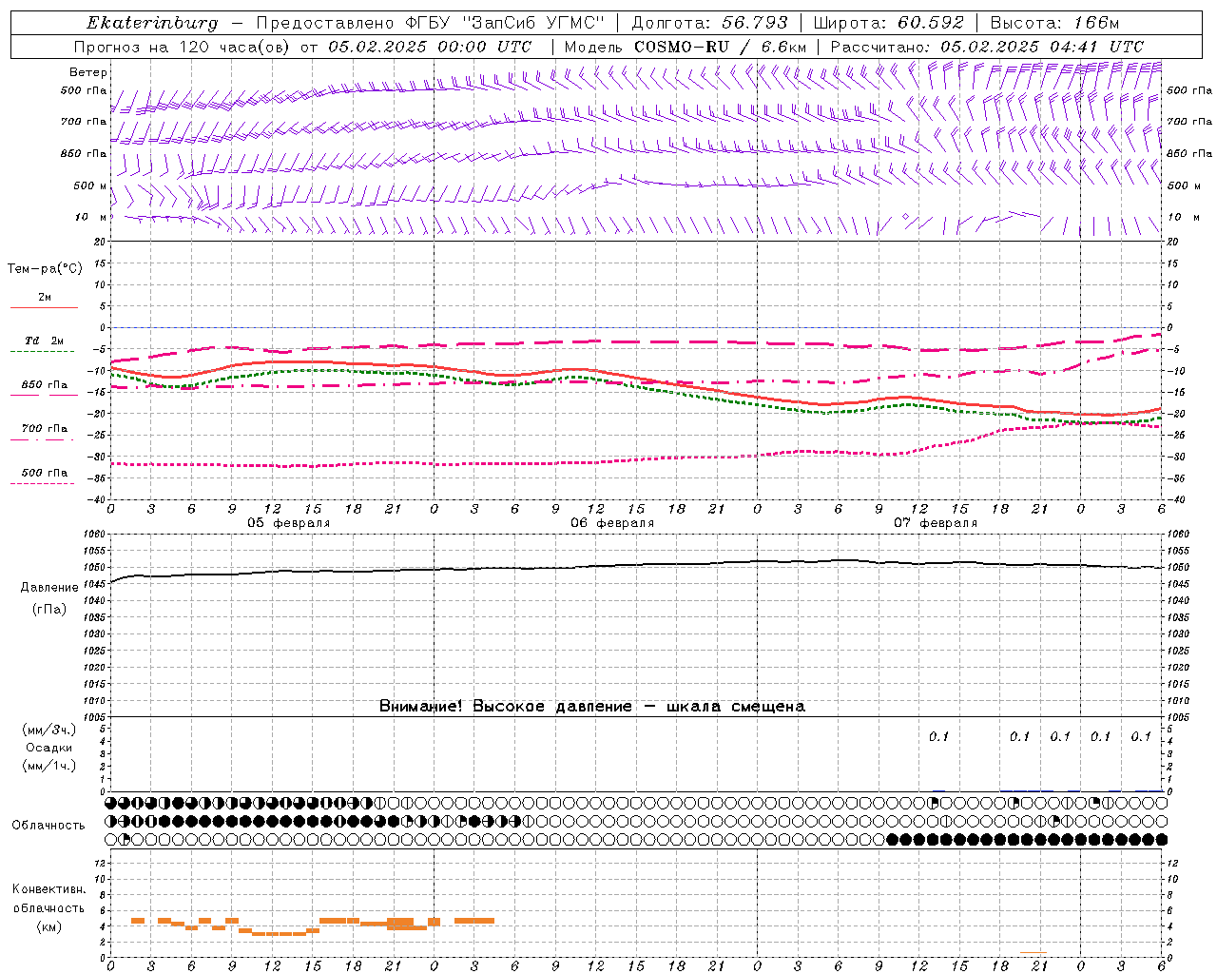Click the left 10 м wind level label
1217x974 pixels.
90,217
